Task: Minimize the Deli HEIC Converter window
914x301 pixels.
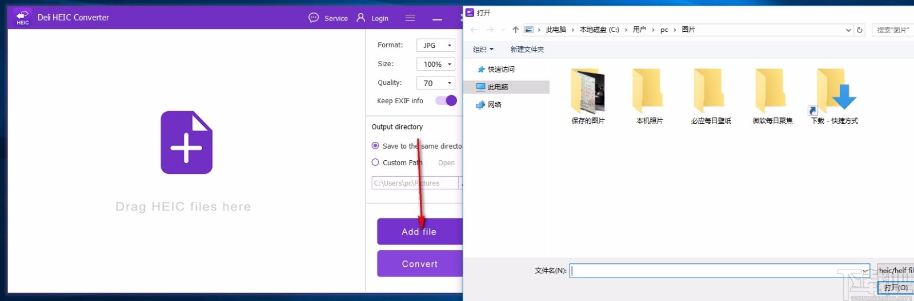Action: click(437, 19)
